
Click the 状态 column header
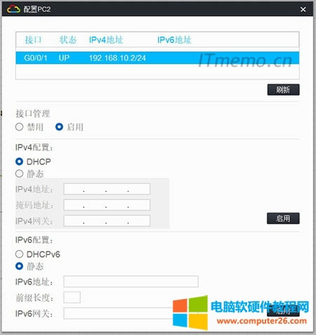(68, 40)
